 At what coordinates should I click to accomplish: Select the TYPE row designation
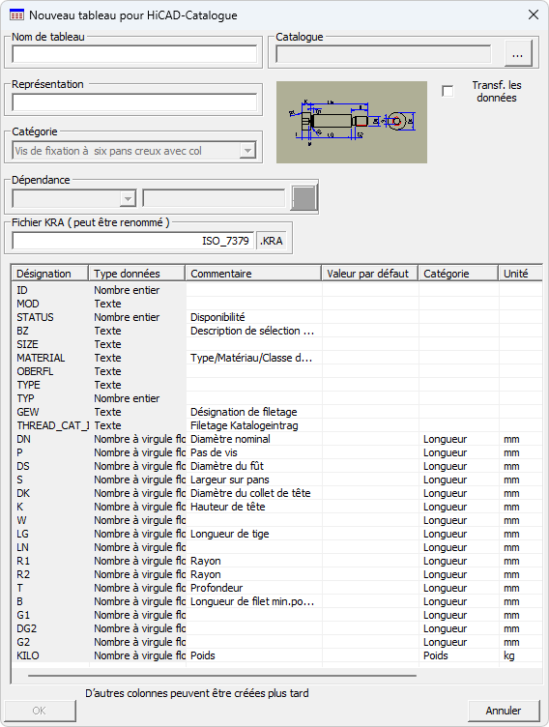point(28,385)
